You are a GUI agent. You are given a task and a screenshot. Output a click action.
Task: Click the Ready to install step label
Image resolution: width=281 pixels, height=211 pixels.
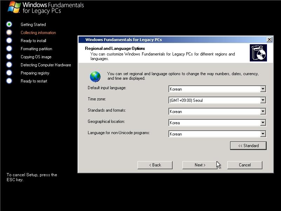pos(33,41)
